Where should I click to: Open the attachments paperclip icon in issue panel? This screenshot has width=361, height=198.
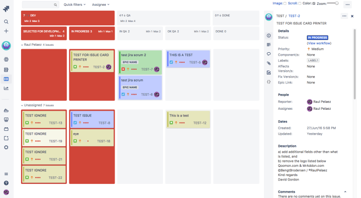(269, 63)
